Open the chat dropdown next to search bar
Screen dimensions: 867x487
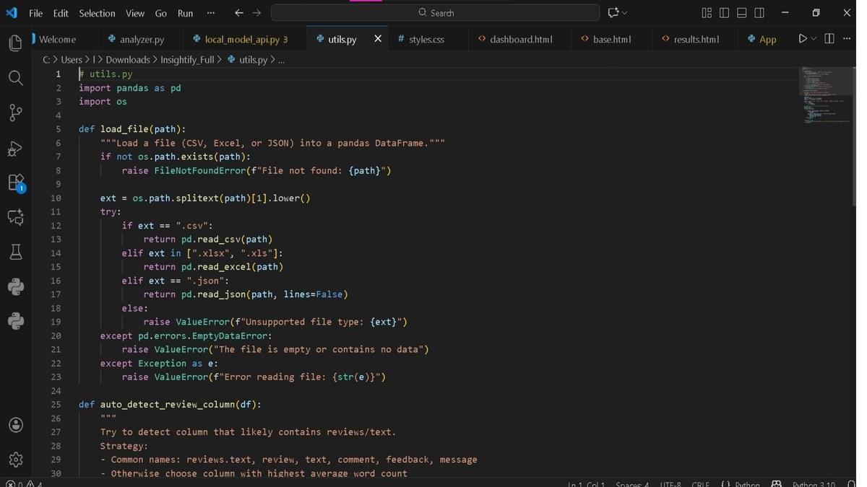(x=624, y=13)
